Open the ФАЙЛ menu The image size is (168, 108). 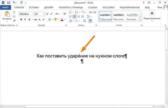[x=5, y=7]
